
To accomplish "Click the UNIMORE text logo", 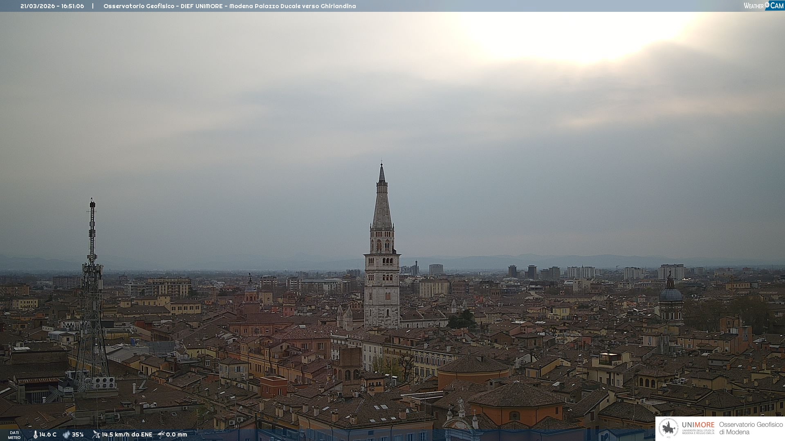I will click(x=698, y=425).
